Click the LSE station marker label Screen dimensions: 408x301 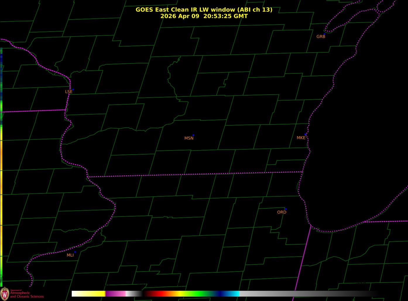point(68,92)
